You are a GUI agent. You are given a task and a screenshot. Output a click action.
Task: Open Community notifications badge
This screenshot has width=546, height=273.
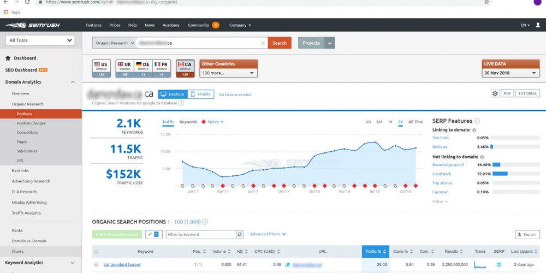216,25
